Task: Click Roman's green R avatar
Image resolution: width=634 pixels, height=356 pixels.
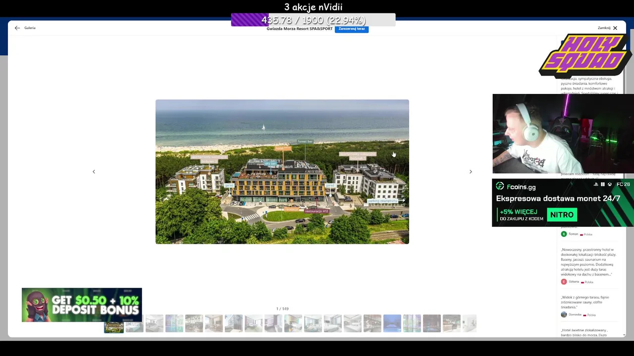Action: click(x=564, y=234)
